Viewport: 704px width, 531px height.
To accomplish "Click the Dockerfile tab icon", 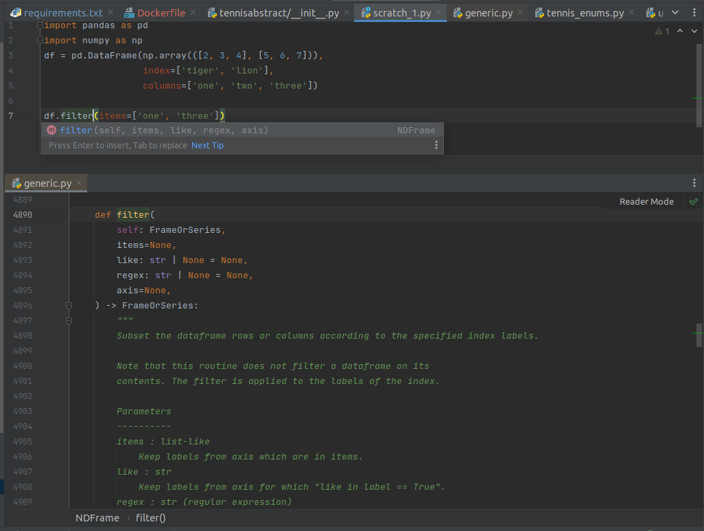I will point(129,12).
